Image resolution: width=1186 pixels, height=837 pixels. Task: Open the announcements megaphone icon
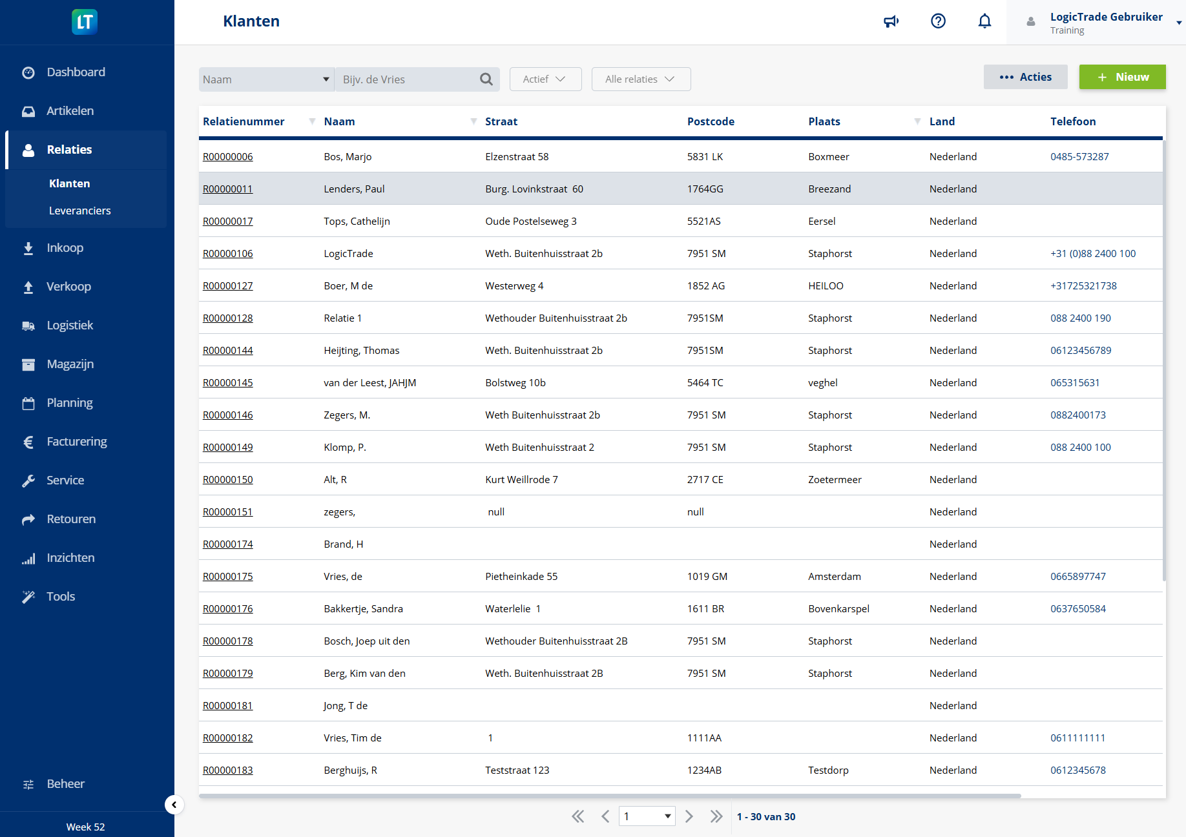pos(891,21)
